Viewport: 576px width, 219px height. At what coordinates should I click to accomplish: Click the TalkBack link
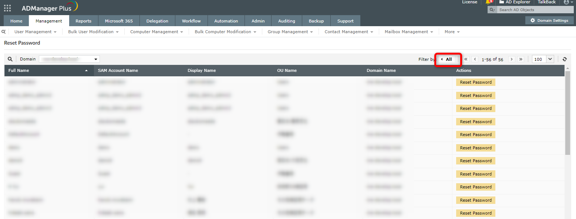[x=547, y=2]
